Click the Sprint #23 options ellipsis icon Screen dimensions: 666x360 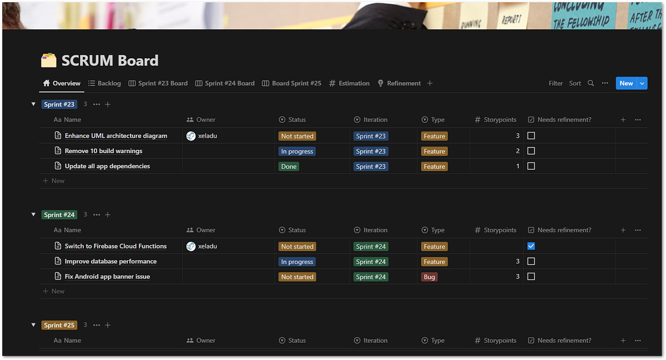[96, 104]
